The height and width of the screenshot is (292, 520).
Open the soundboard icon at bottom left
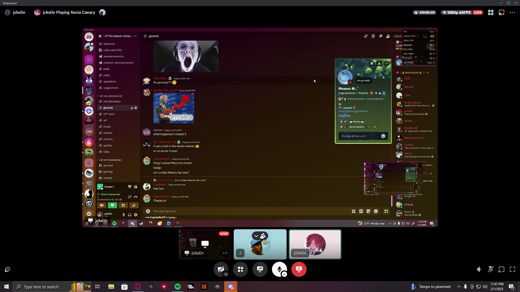pos(8,269)
